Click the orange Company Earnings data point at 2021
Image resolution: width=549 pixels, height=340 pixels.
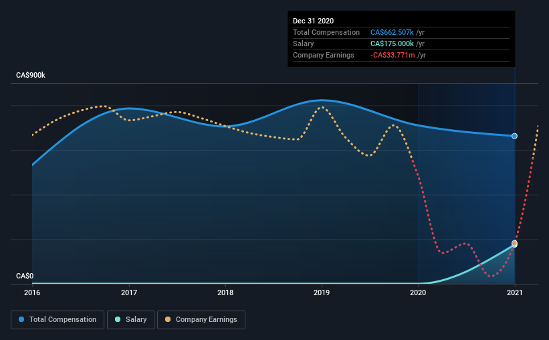coord(514,243)
